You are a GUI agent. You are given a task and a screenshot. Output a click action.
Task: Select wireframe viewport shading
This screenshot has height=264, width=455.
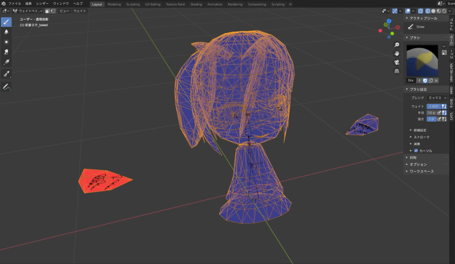[x=428, y=11]
